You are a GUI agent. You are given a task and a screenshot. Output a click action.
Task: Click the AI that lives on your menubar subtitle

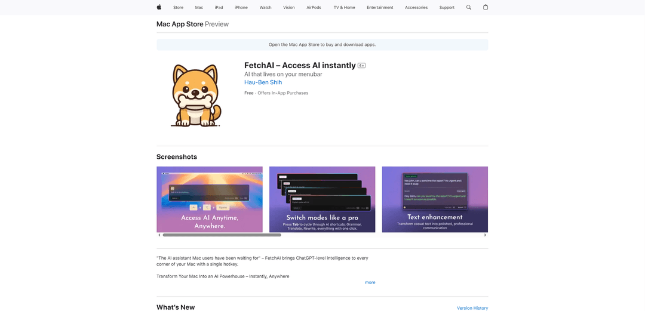pyautogui.click(x=283, y=75)
